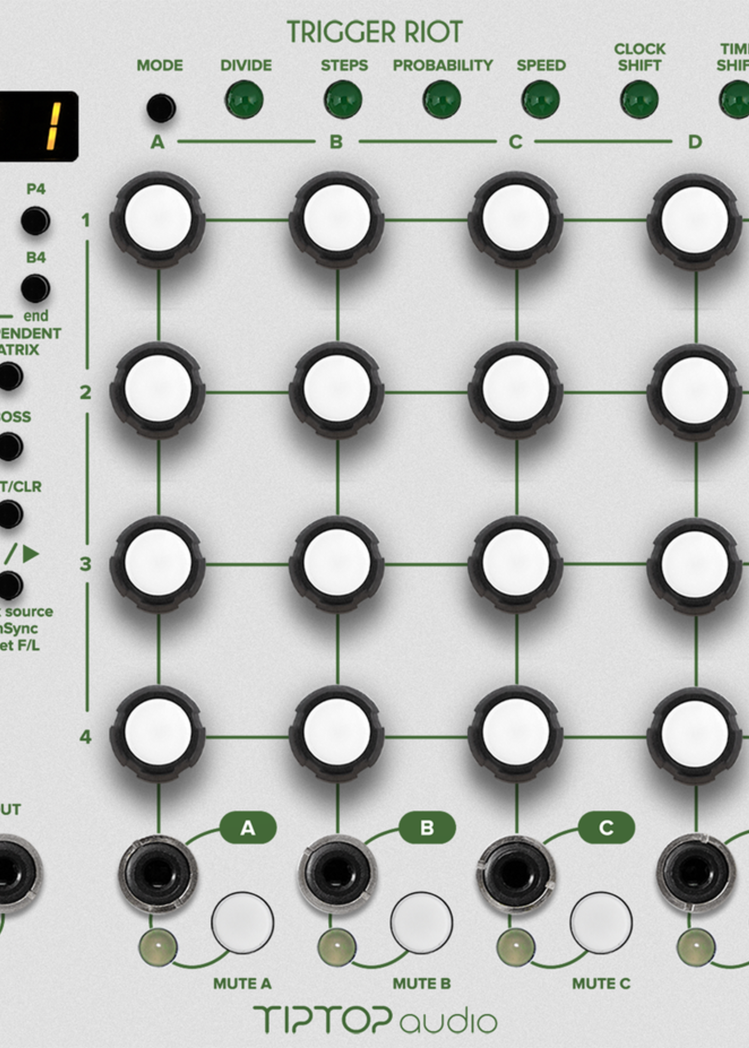This screenshot has width=749, height=1048.
Task: Click the green A output label badge
Action: click(x=248, y=828)
